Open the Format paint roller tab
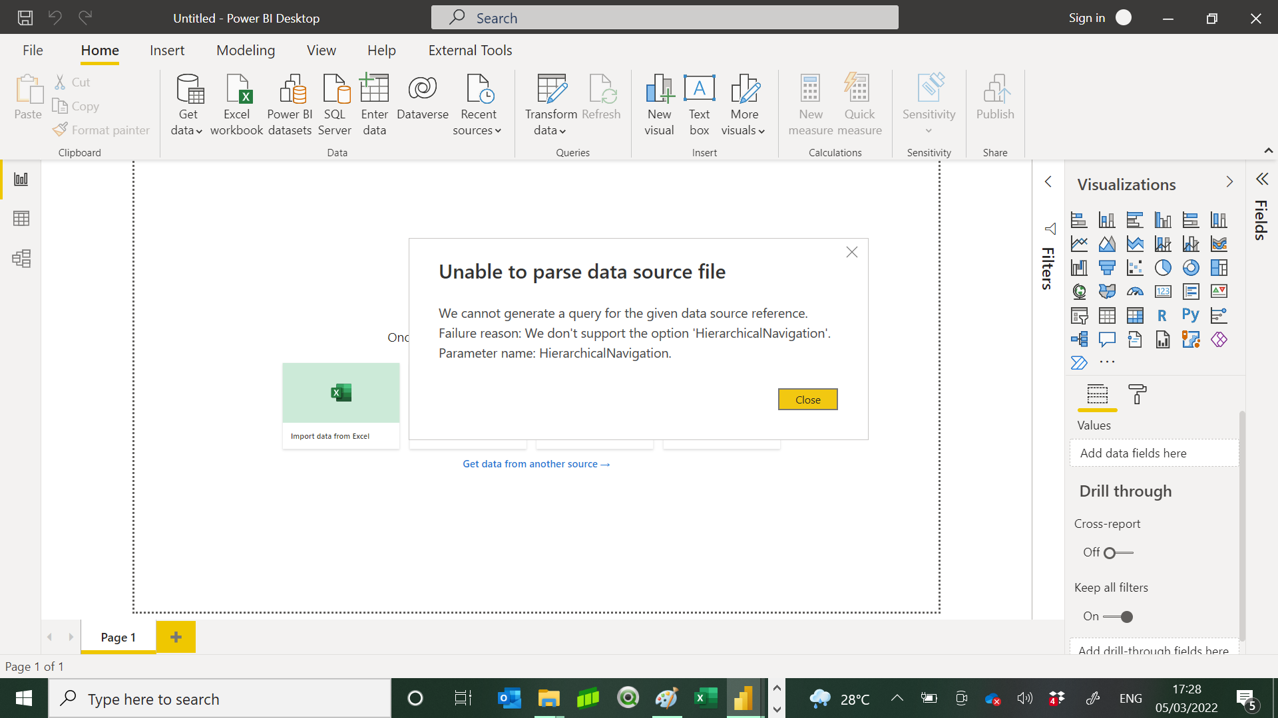Screen dimensions: 1278x718 [1138, 394]
